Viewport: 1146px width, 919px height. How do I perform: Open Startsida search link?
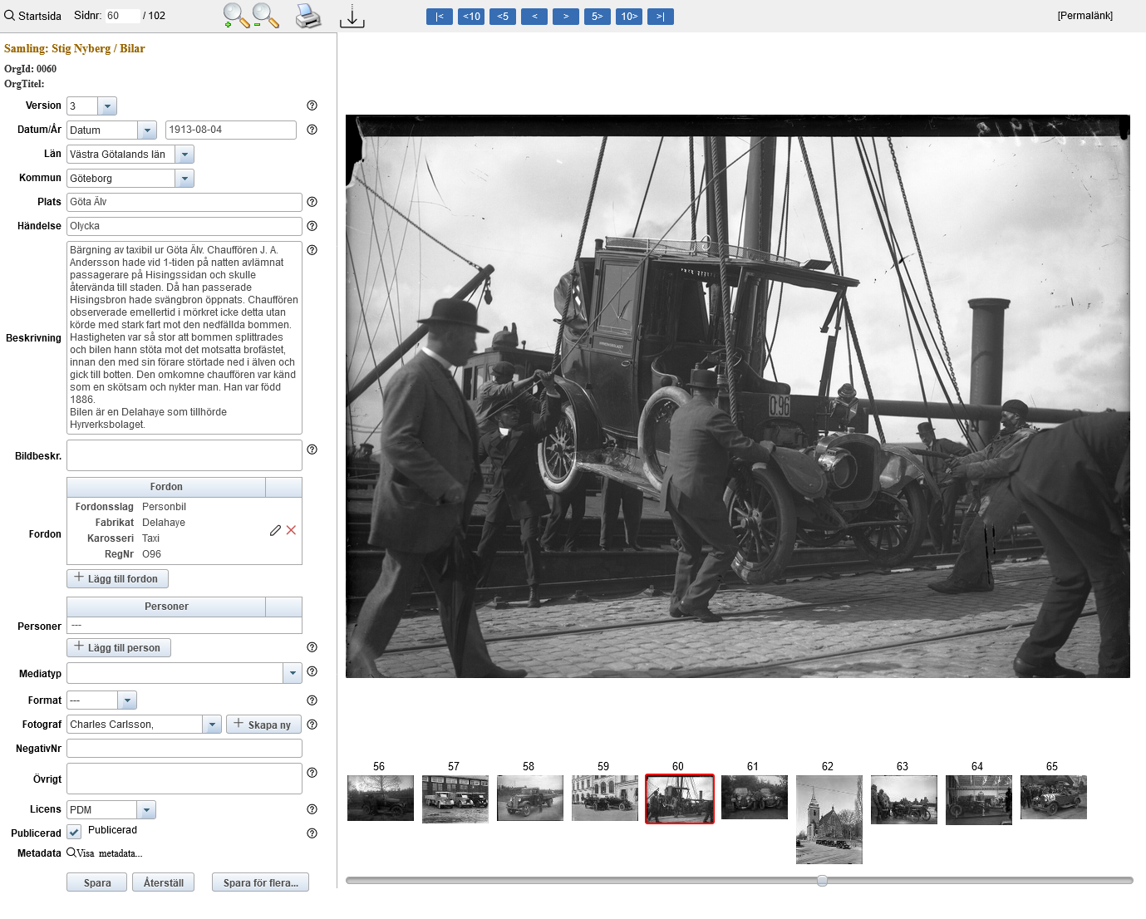33,16
